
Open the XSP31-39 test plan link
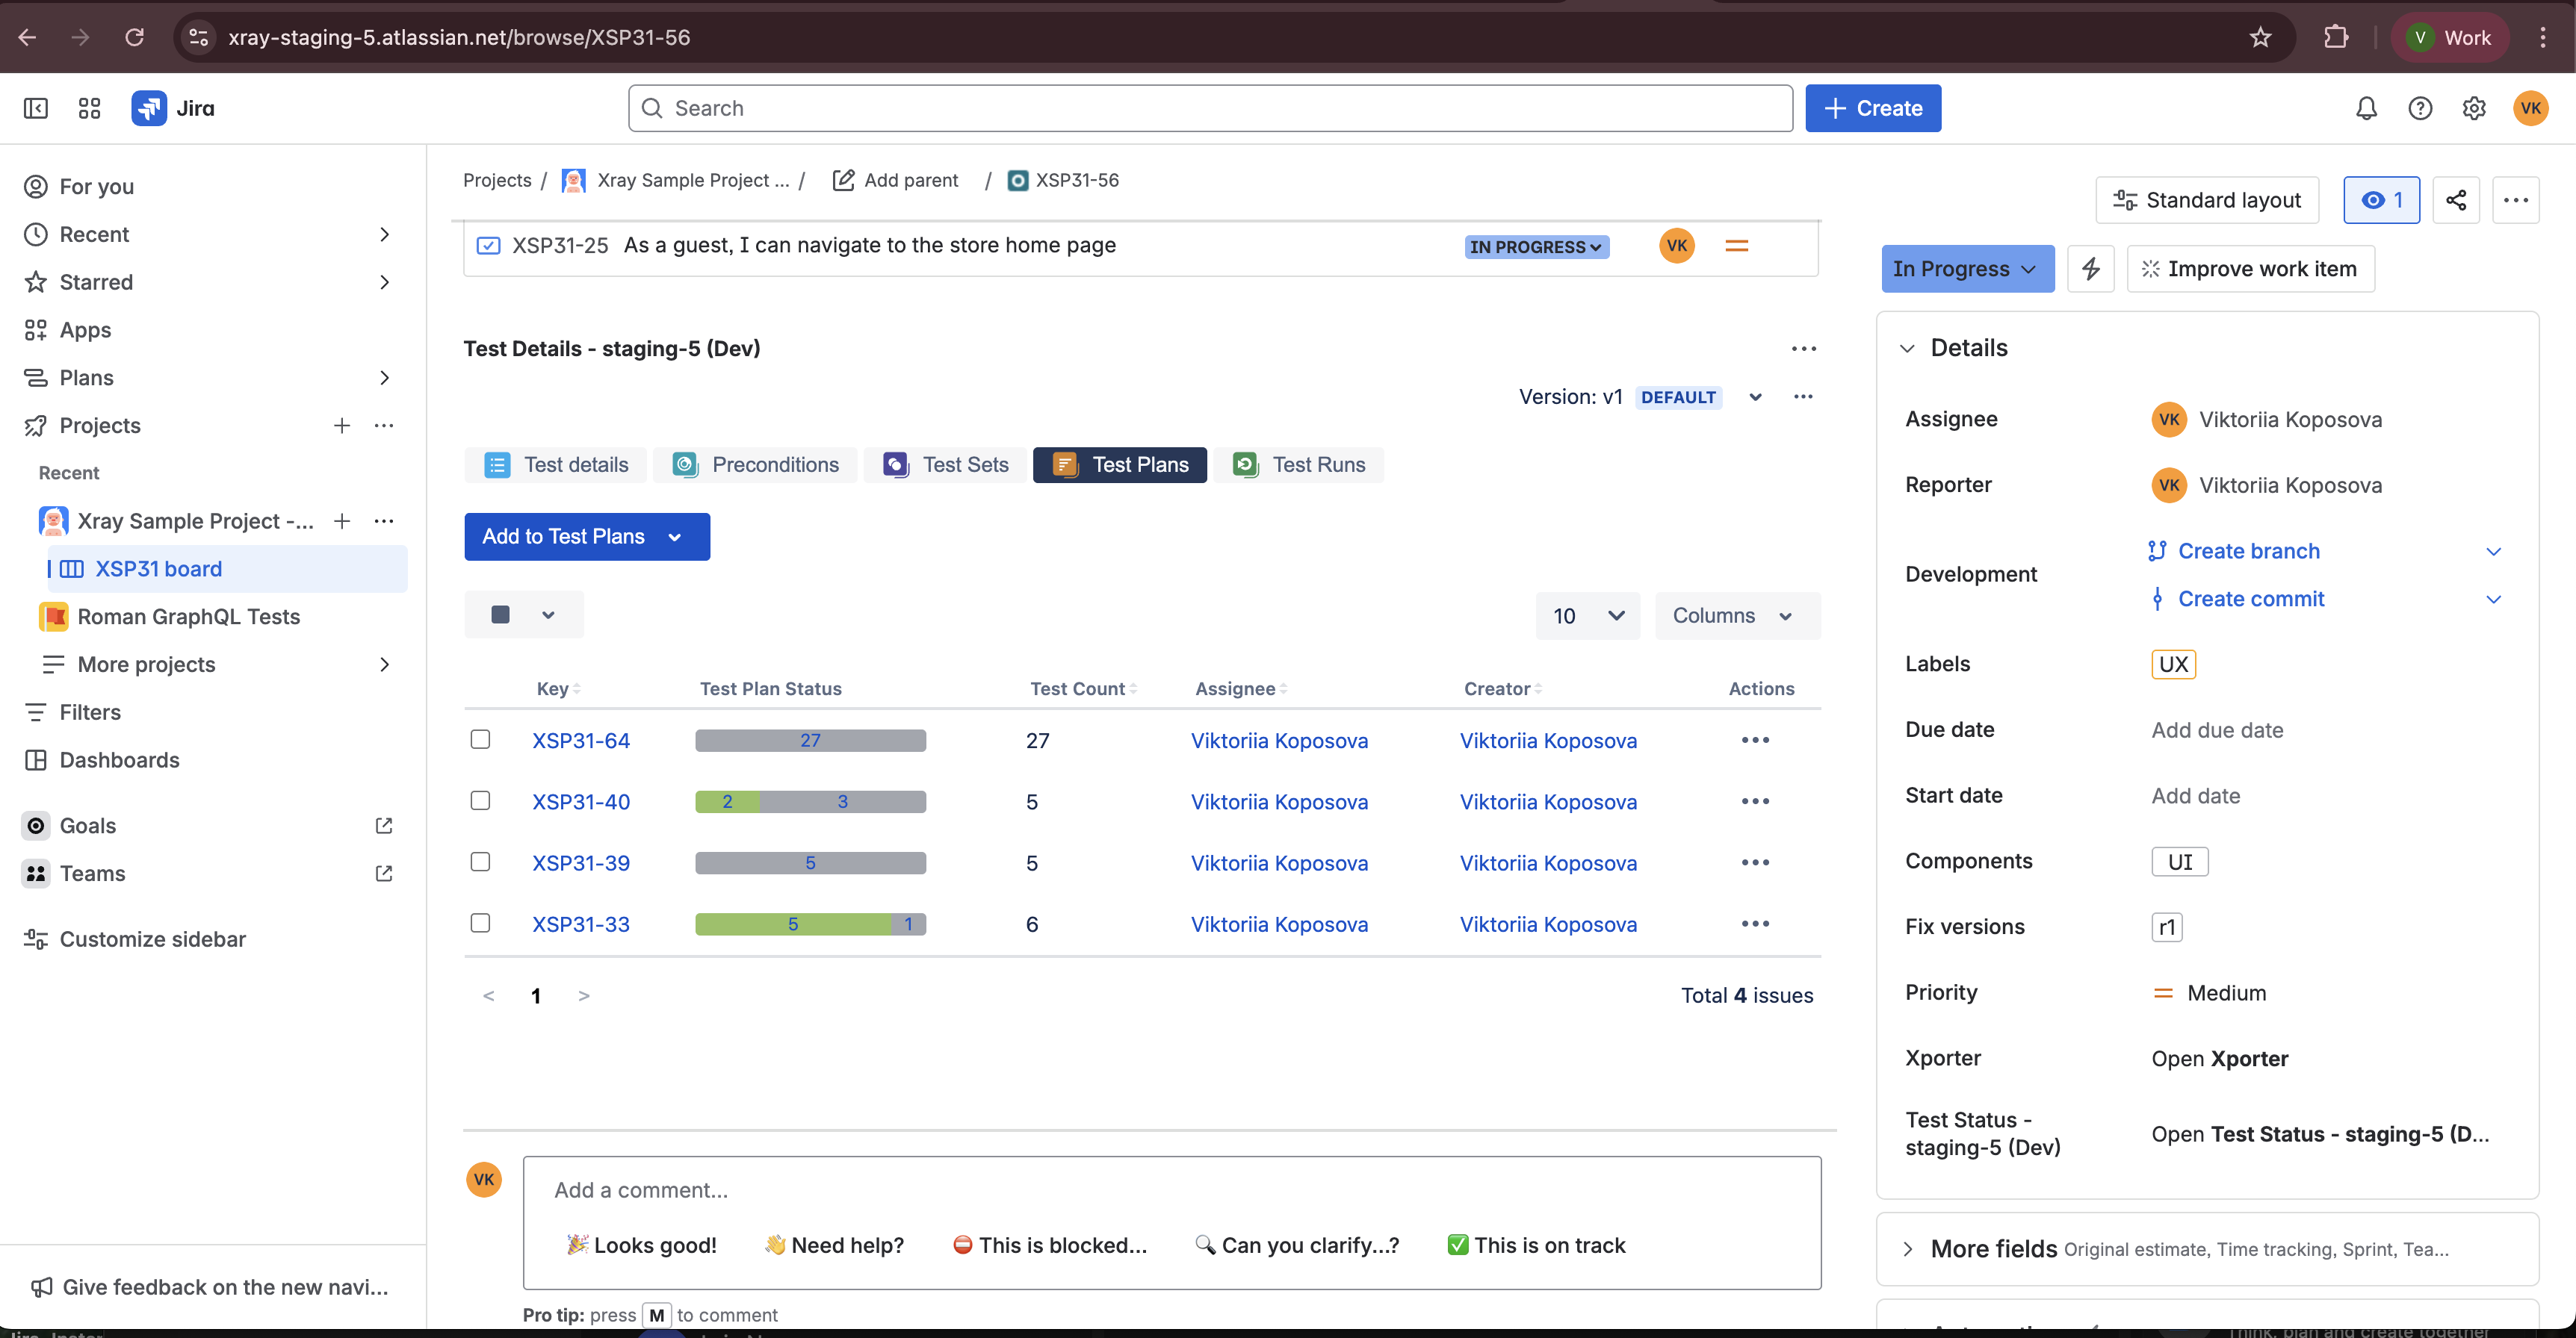(x=581, y=863)
